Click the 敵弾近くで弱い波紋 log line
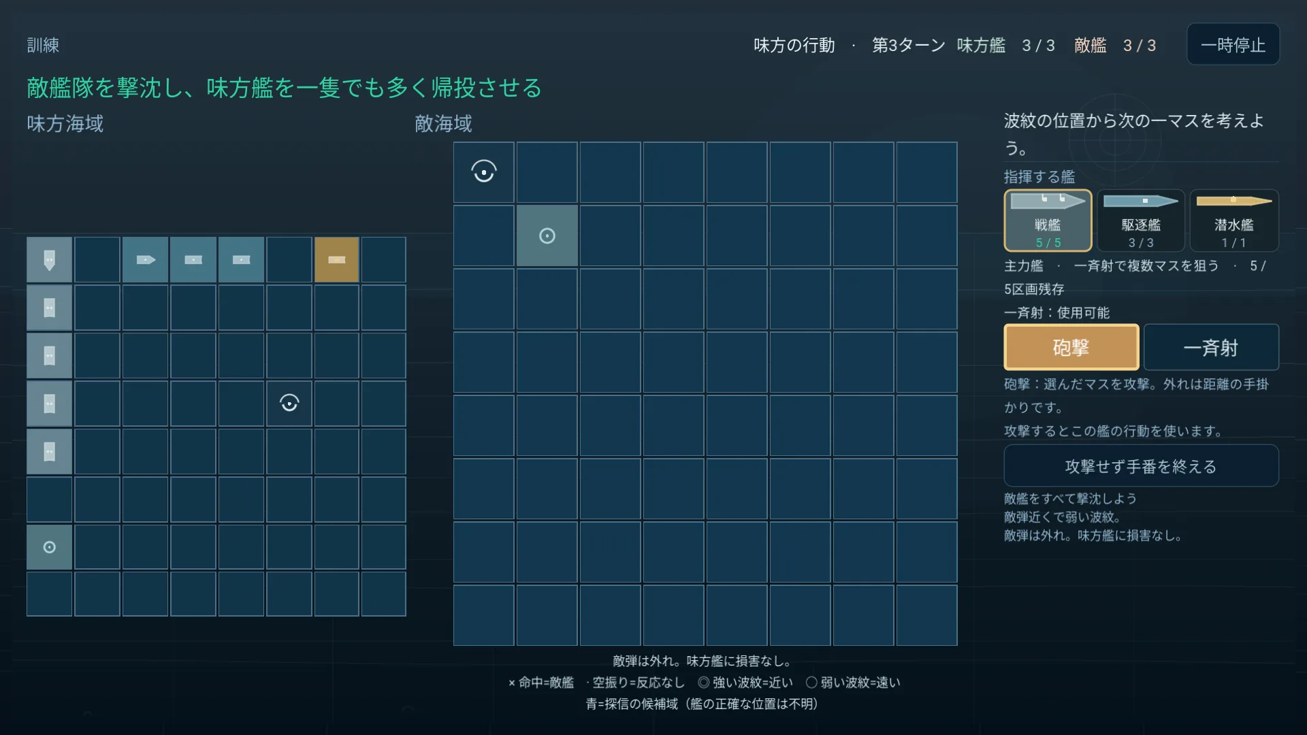Viewport: 1307px width, 735px height. pos(1063,517)
